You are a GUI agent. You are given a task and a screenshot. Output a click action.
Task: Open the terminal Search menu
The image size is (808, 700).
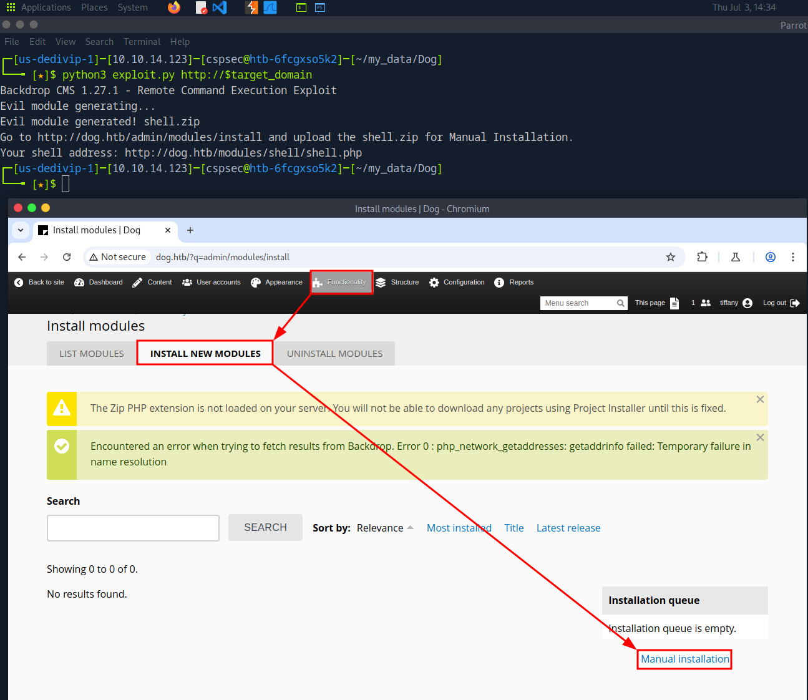coord(99,42)
